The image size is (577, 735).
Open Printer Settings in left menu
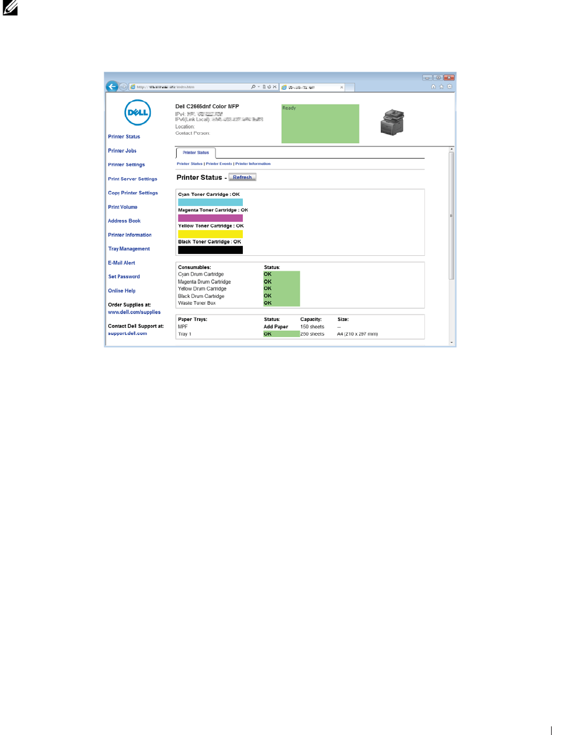coord(127,164)
